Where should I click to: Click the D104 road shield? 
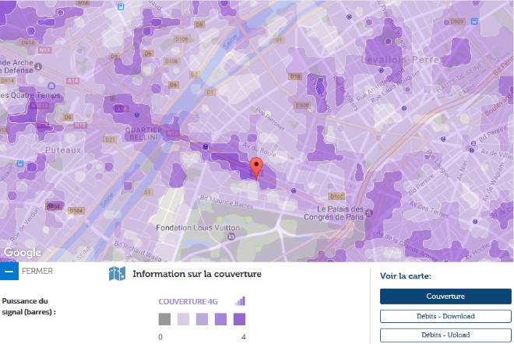point(76,211)
